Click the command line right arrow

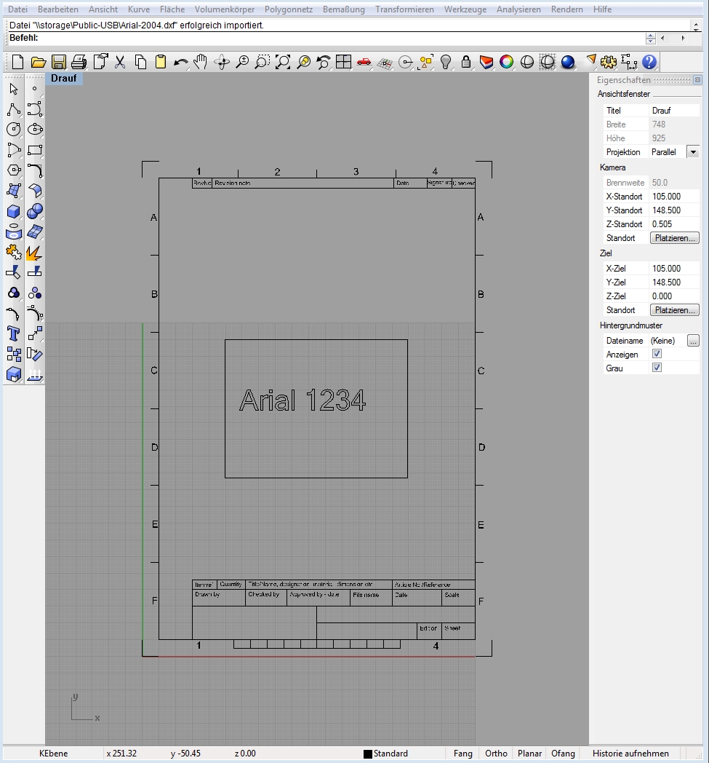click(683, 38)
